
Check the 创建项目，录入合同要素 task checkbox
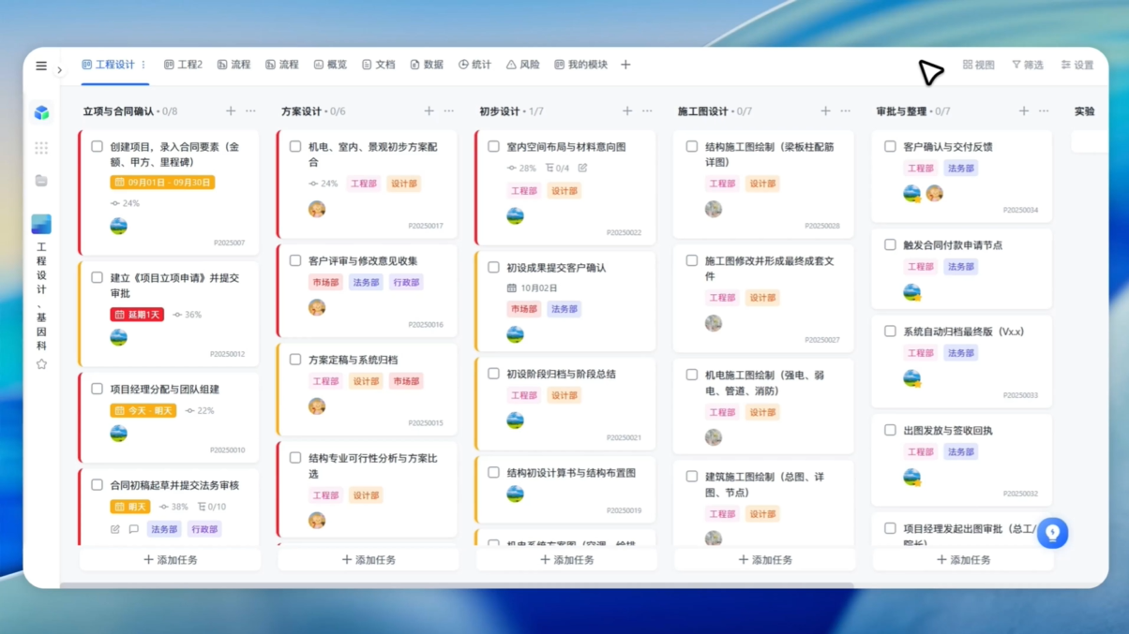[x=98, y=147]
